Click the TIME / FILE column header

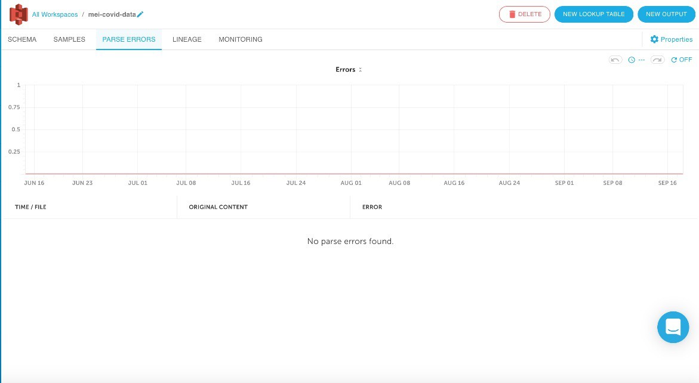[x=30, y=207]
